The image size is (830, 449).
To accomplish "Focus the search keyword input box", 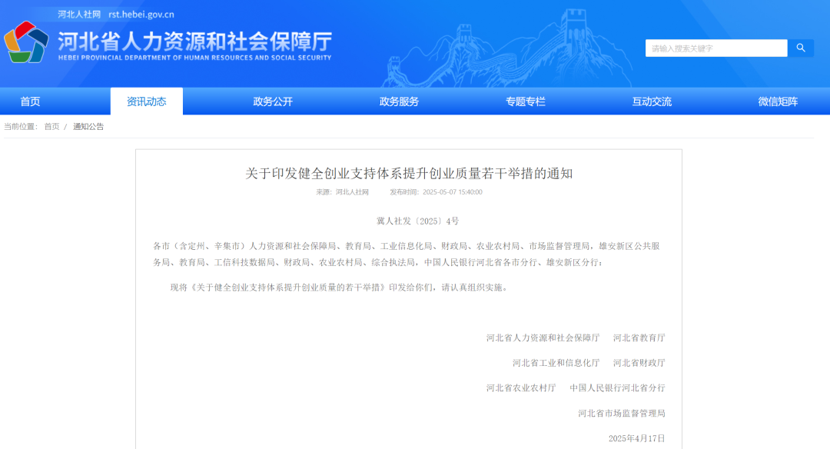I will [715, 48].
